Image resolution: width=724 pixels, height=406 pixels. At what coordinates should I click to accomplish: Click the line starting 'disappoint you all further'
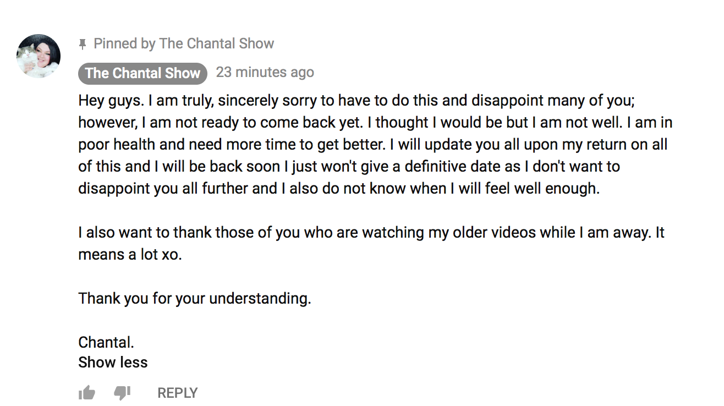point(339,188)
